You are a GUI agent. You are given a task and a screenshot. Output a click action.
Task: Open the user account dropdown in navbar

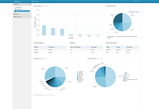pyautogui.click(x=136, y=2)
